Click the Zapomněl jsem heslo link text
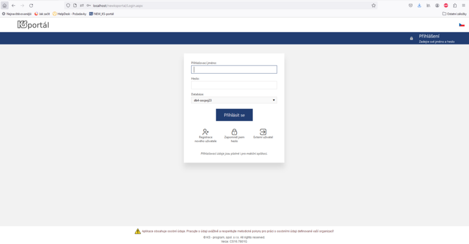 [x=234, y=139]
